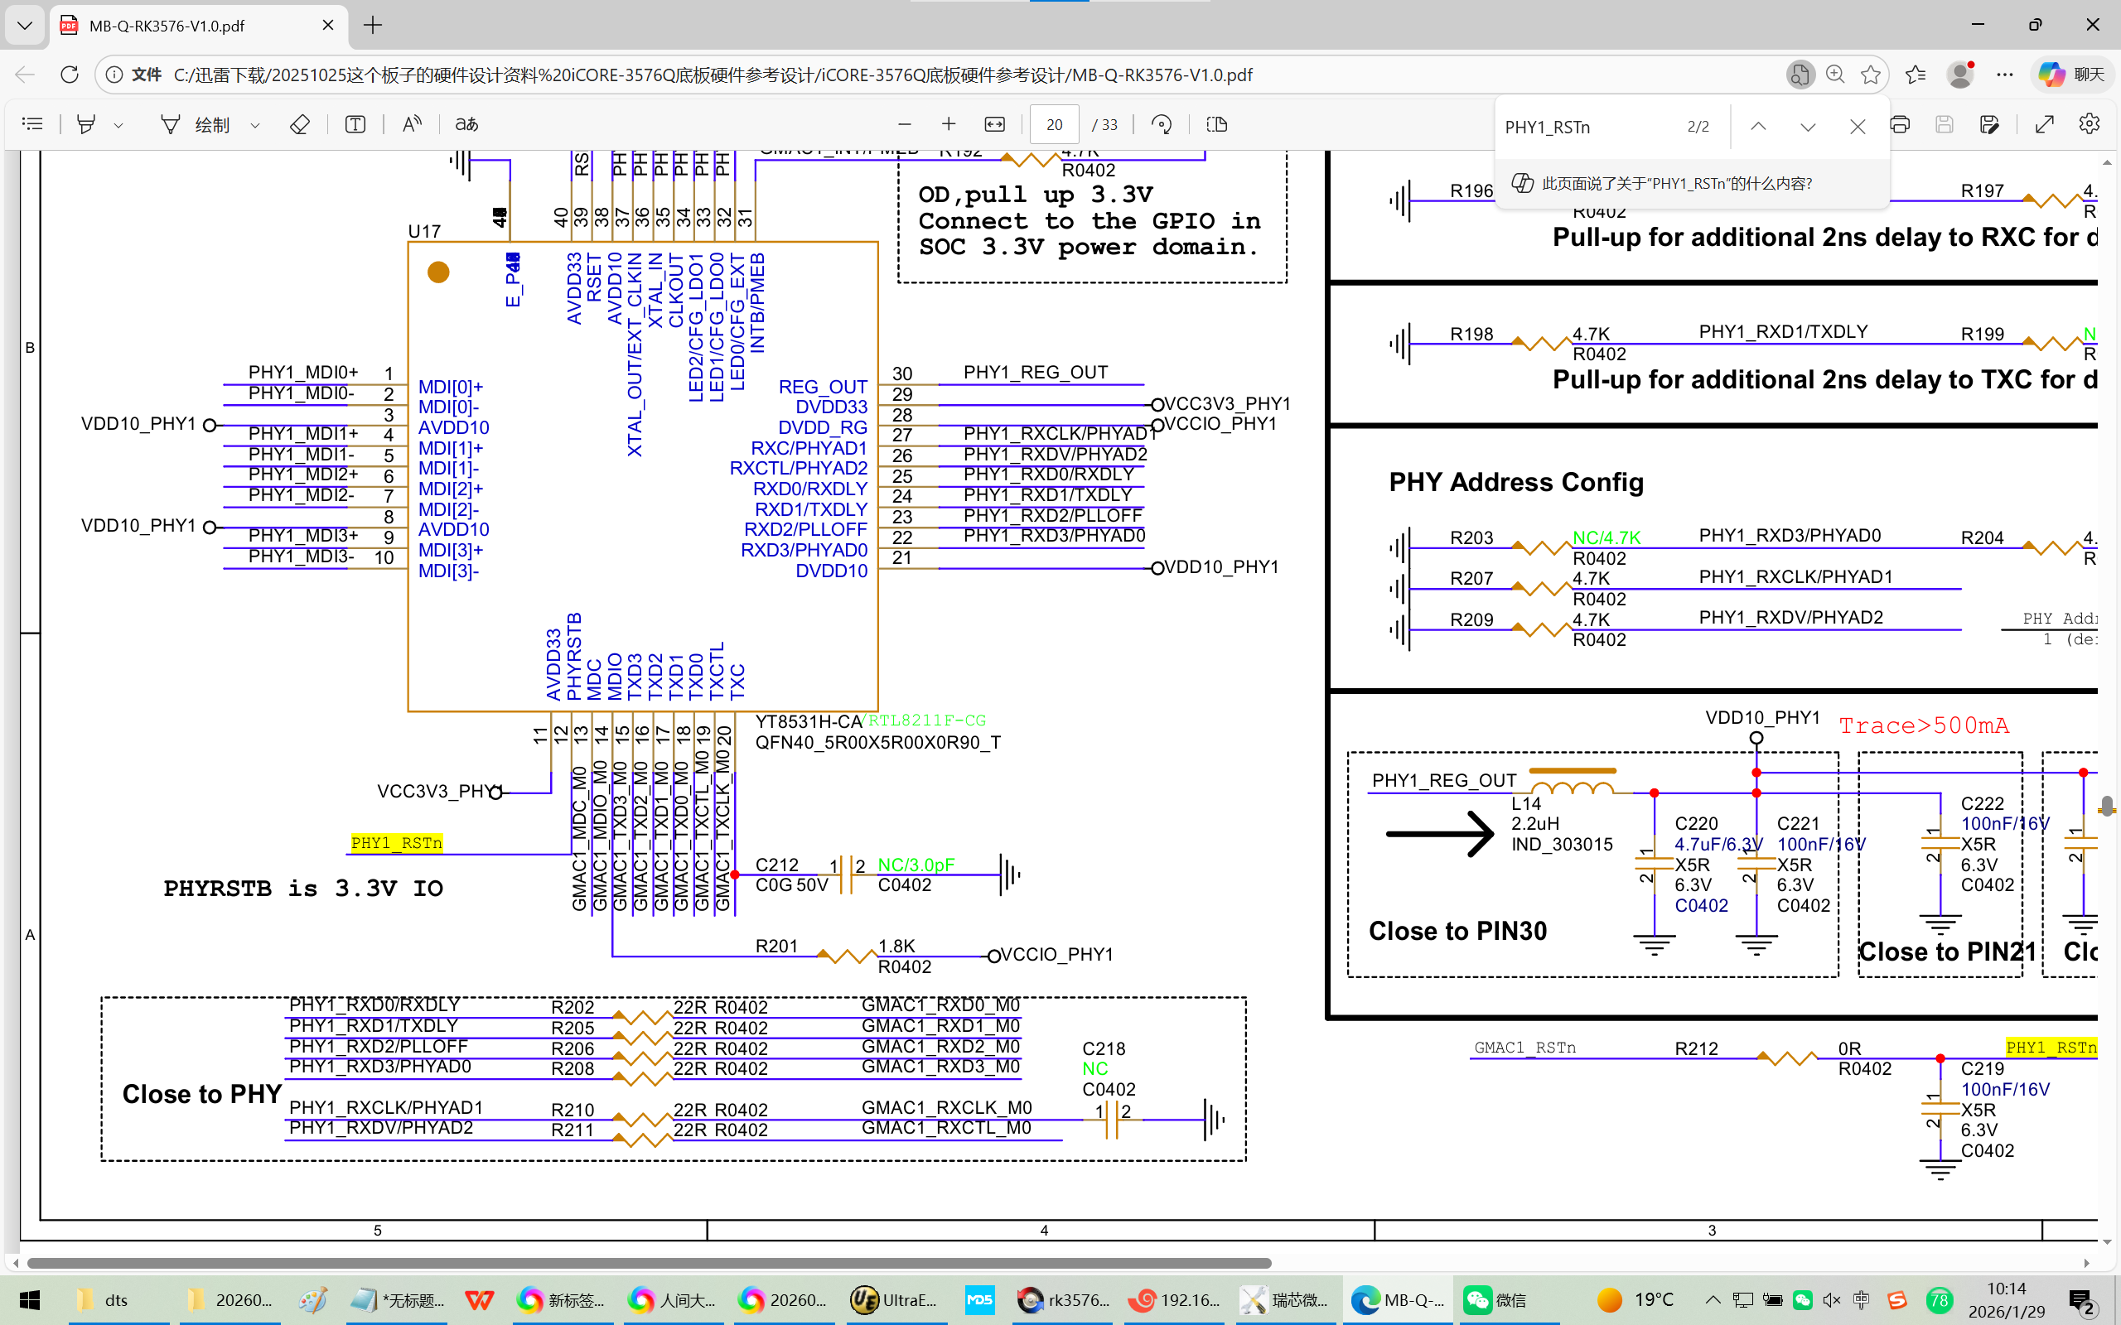
Task: Click the add text tool
Action: [355, 124]
